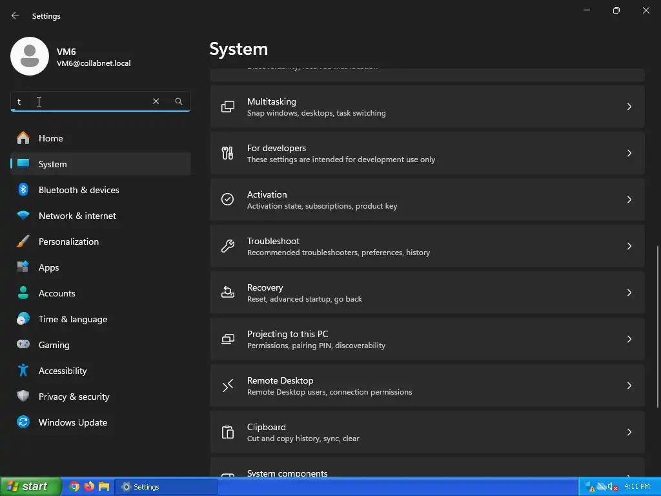661x496 pixels.
Task: Open Privacy & security label
Action: [x=74, y=397]
